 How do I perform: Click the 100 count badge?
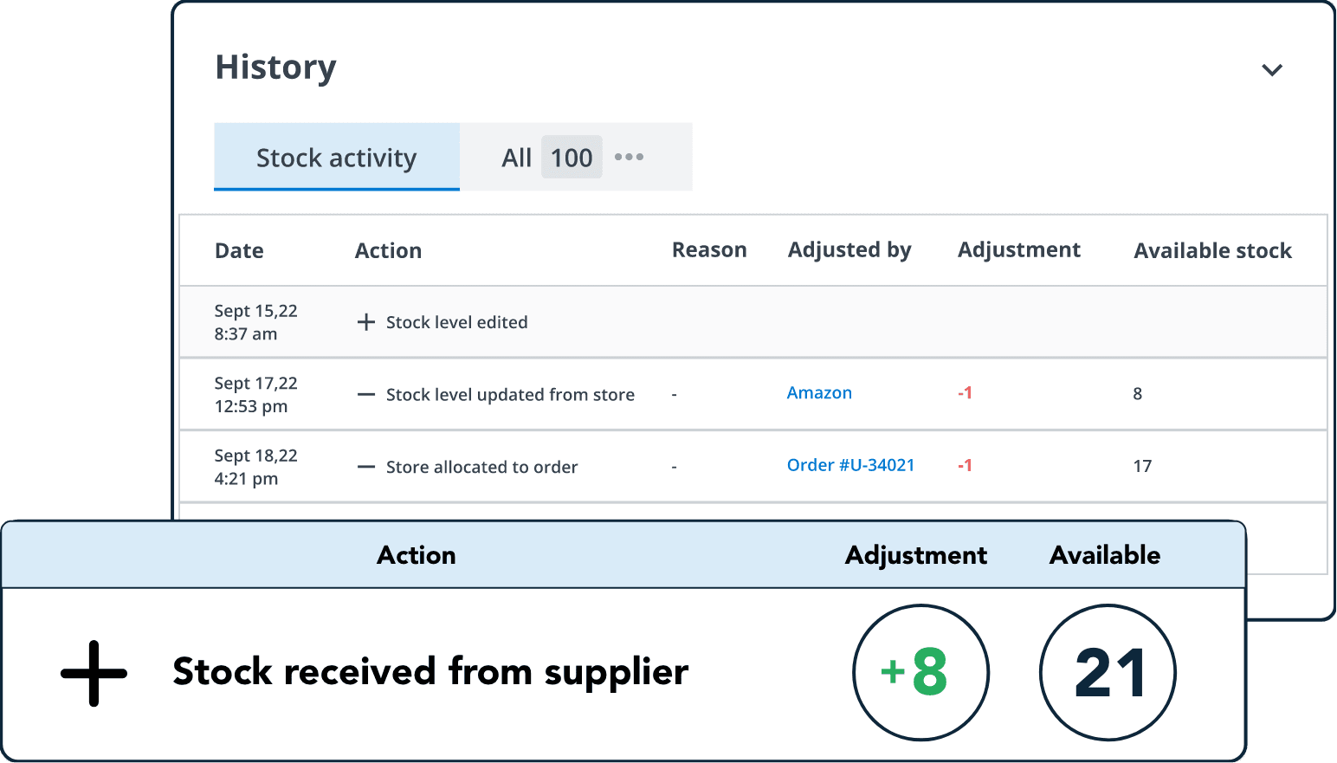pyautogui.click(x=572, y=158)
